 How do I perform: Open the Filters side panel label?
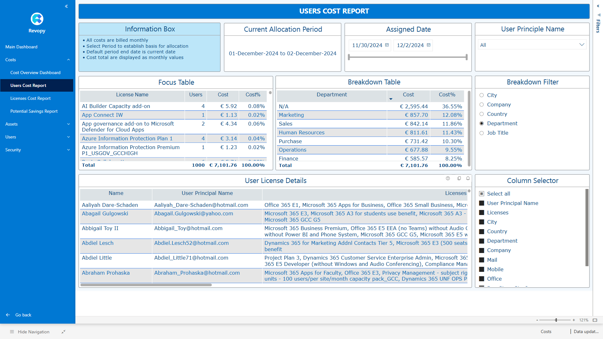tap(598, 26)
